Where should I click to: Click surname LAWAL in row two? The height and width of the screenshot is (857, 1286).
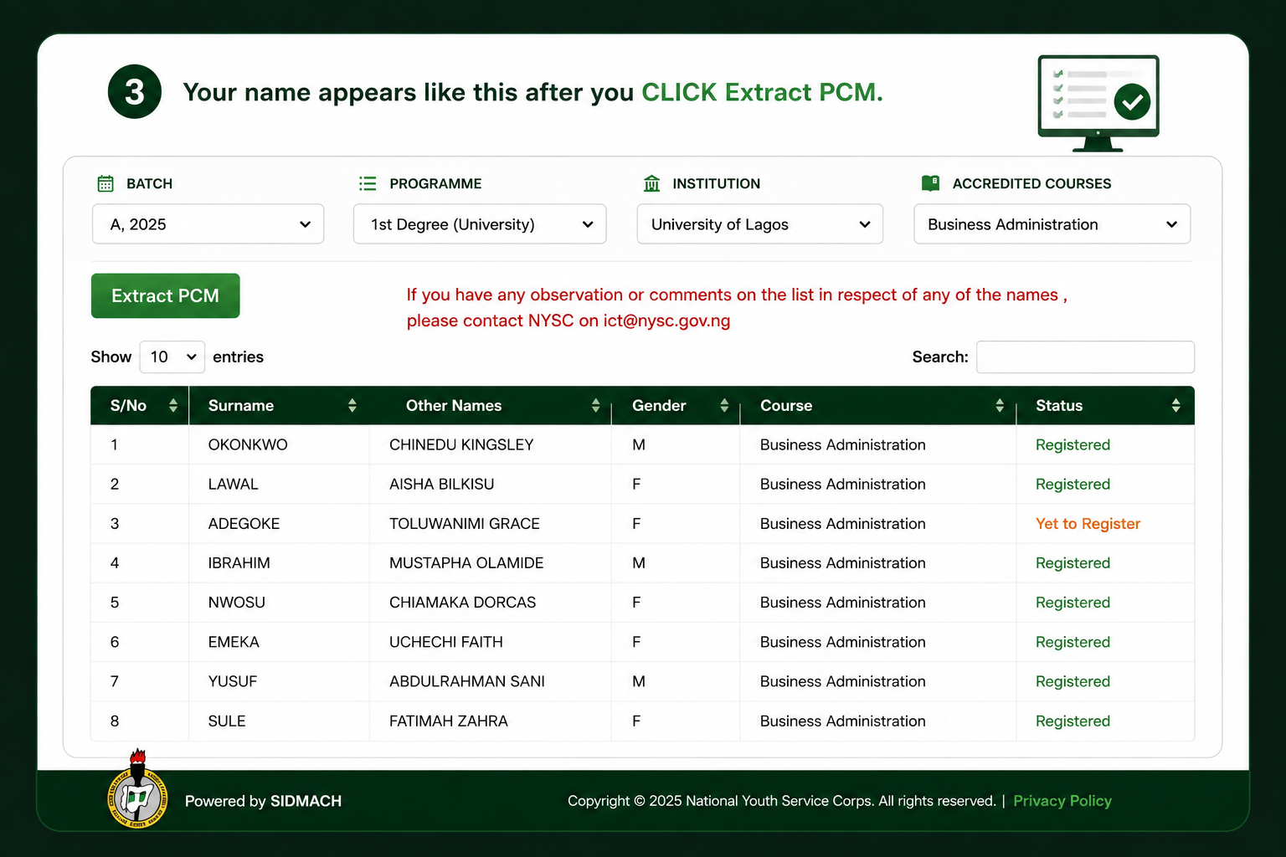[234, 485]
